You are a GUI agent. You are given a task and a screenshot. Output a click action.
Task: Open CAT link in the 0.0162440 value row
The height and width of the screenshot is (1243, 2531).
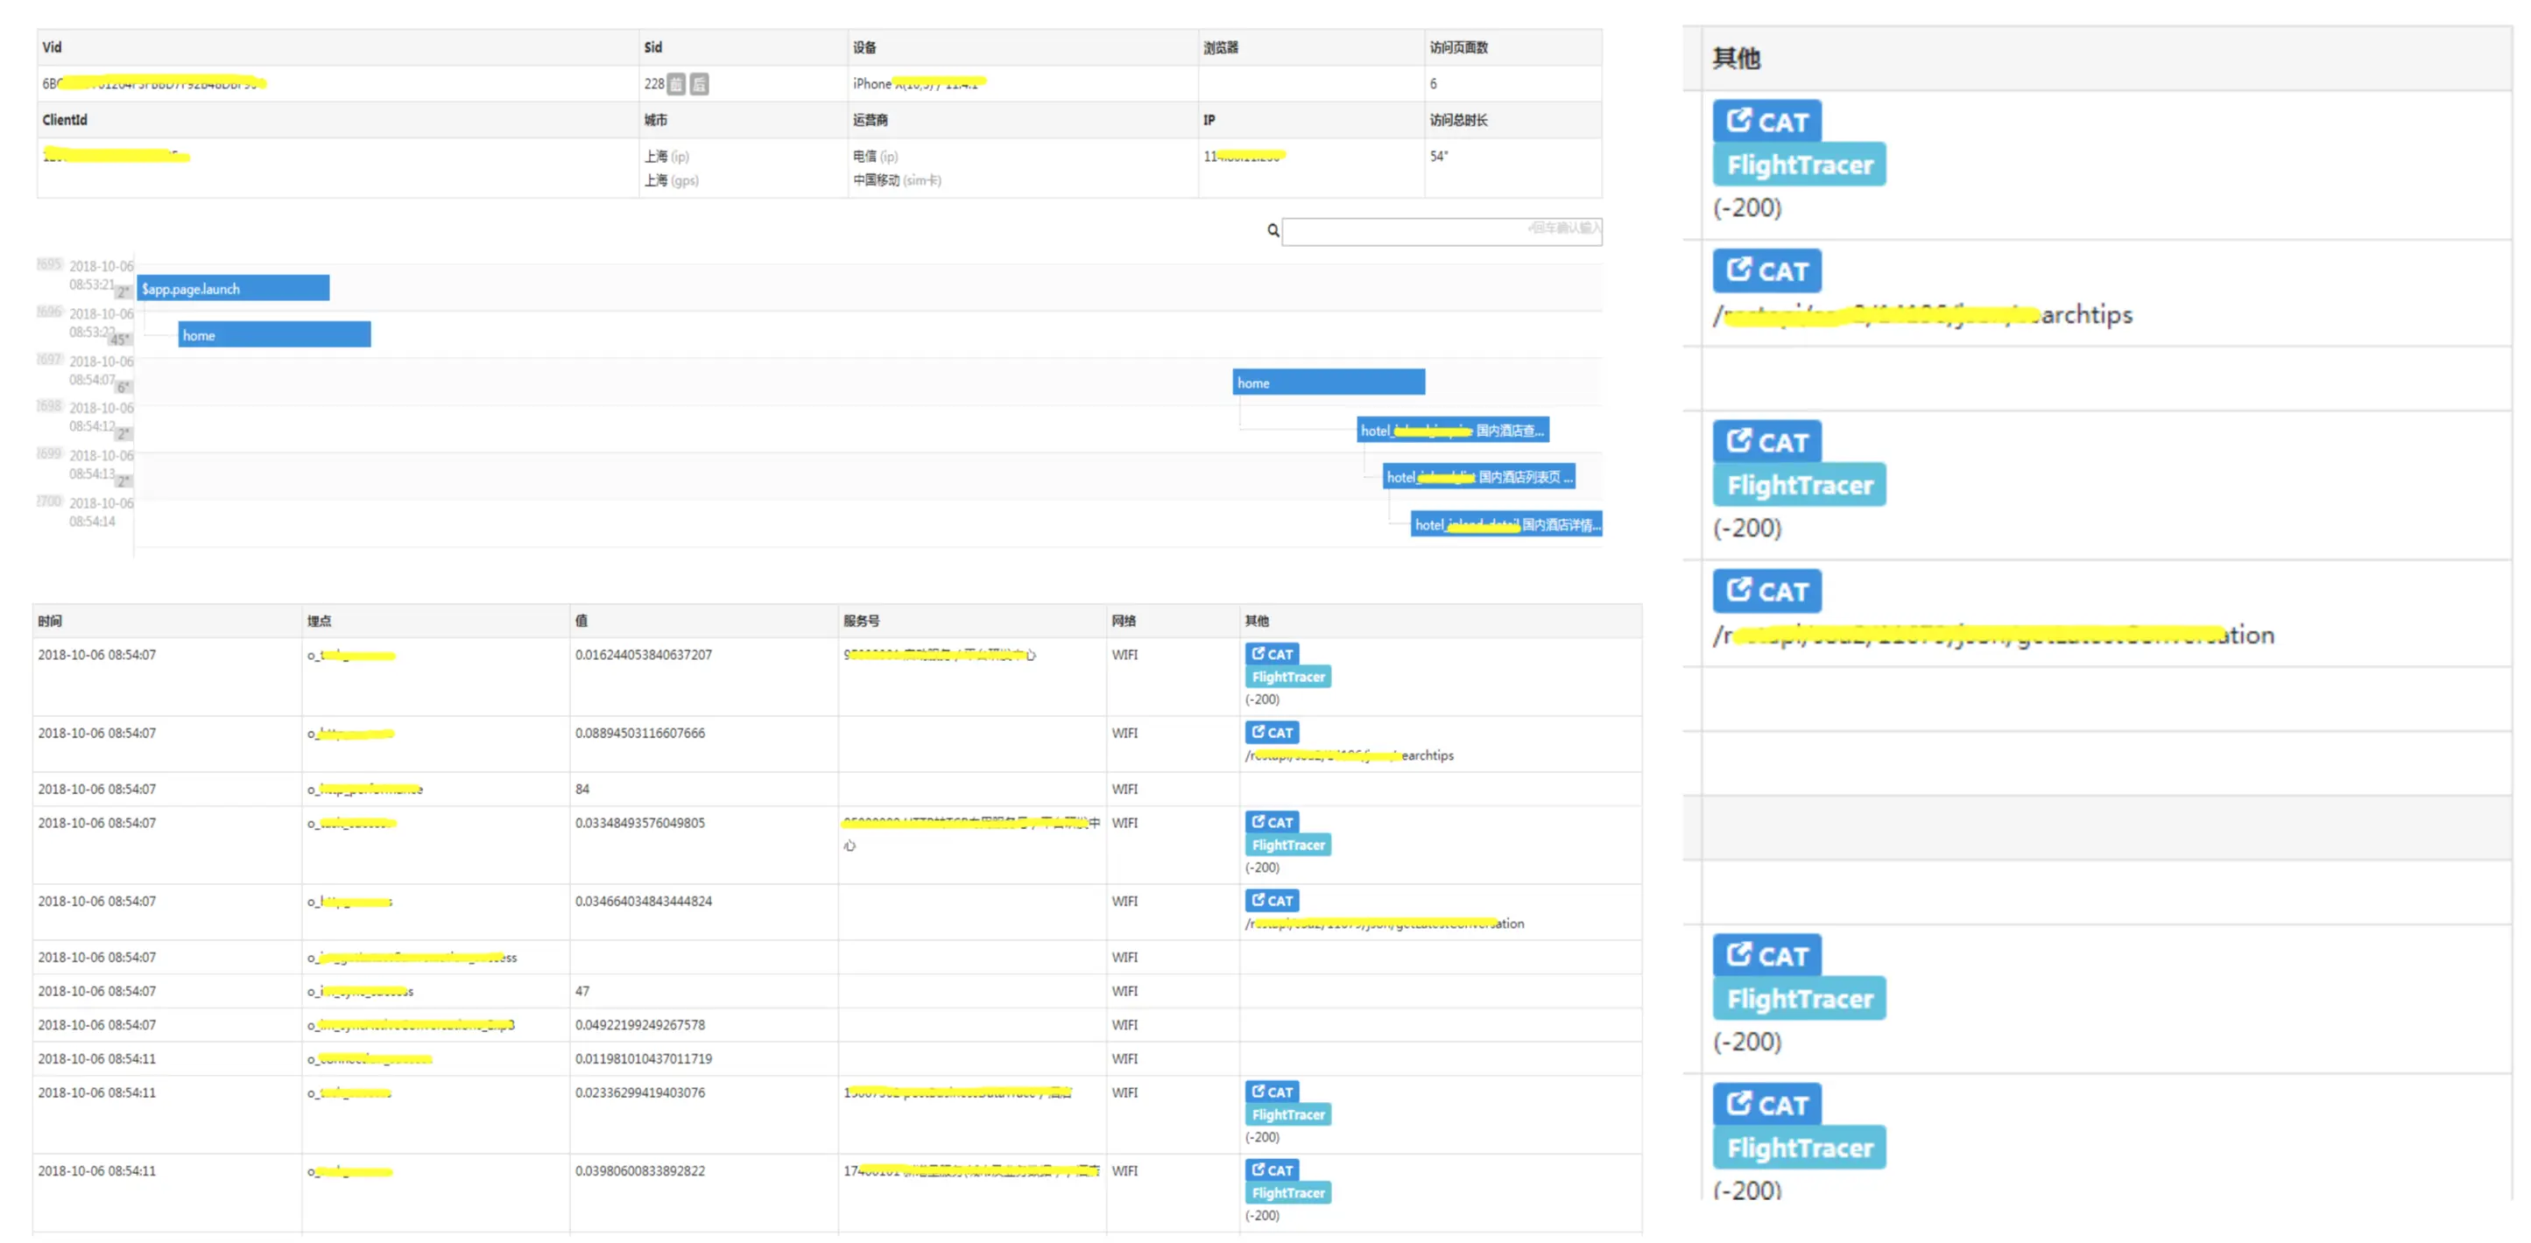point(1272,654)
